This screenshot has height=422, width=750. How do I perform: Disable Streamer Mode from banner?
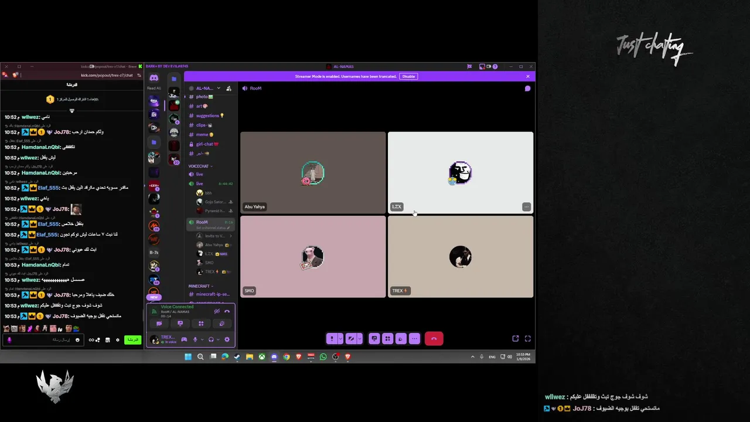(408, 76)
